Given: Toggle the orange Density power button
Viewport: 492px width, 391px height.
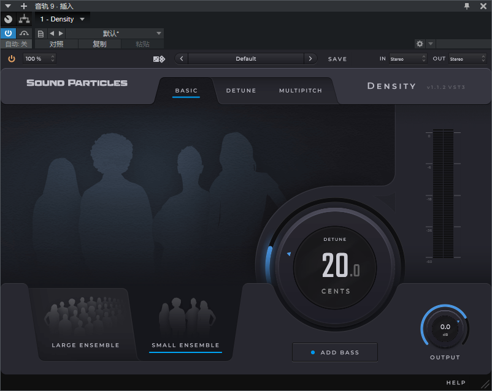Looking at the screenshot, I should click(12, 59).
